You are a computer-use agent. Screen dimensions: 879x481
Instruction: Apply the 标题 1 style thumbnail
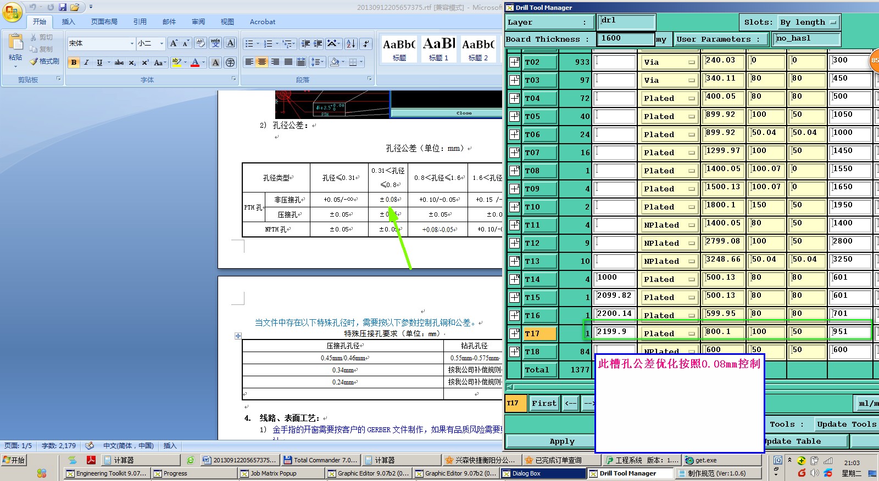[439, 48]
